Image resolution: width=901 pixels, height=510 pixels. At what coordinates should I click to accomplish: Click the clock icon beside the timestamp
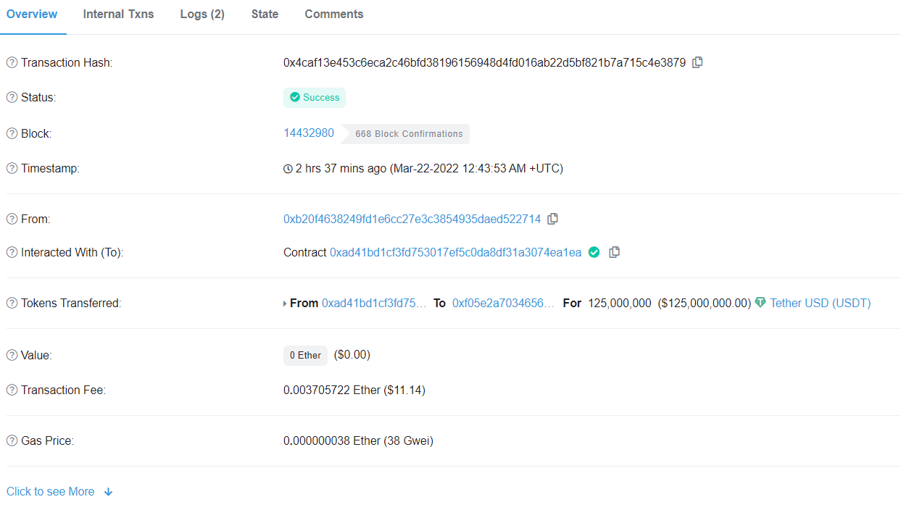click(287, 168)
